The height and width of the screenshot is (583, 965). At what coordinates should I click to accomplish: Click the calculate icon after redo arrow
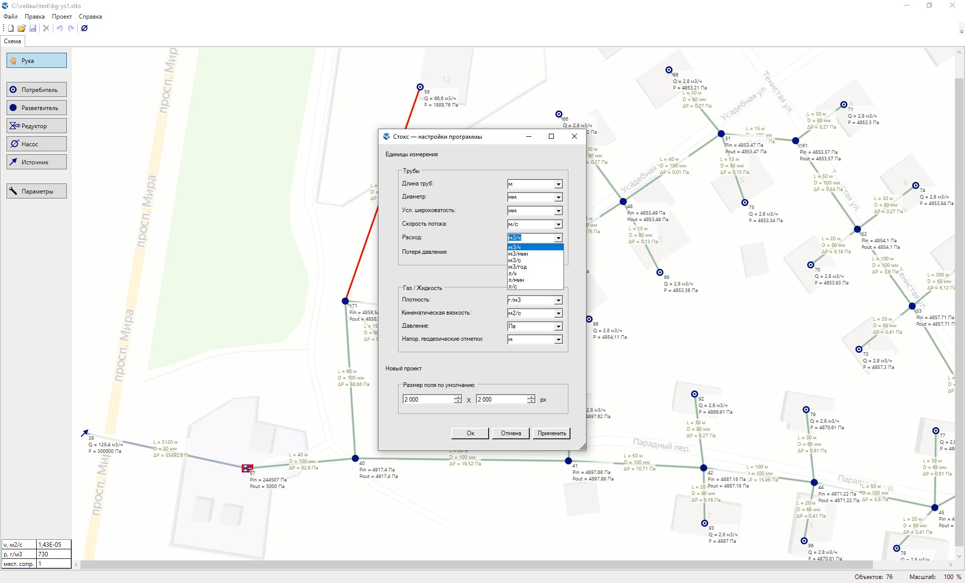click(84, 28)
